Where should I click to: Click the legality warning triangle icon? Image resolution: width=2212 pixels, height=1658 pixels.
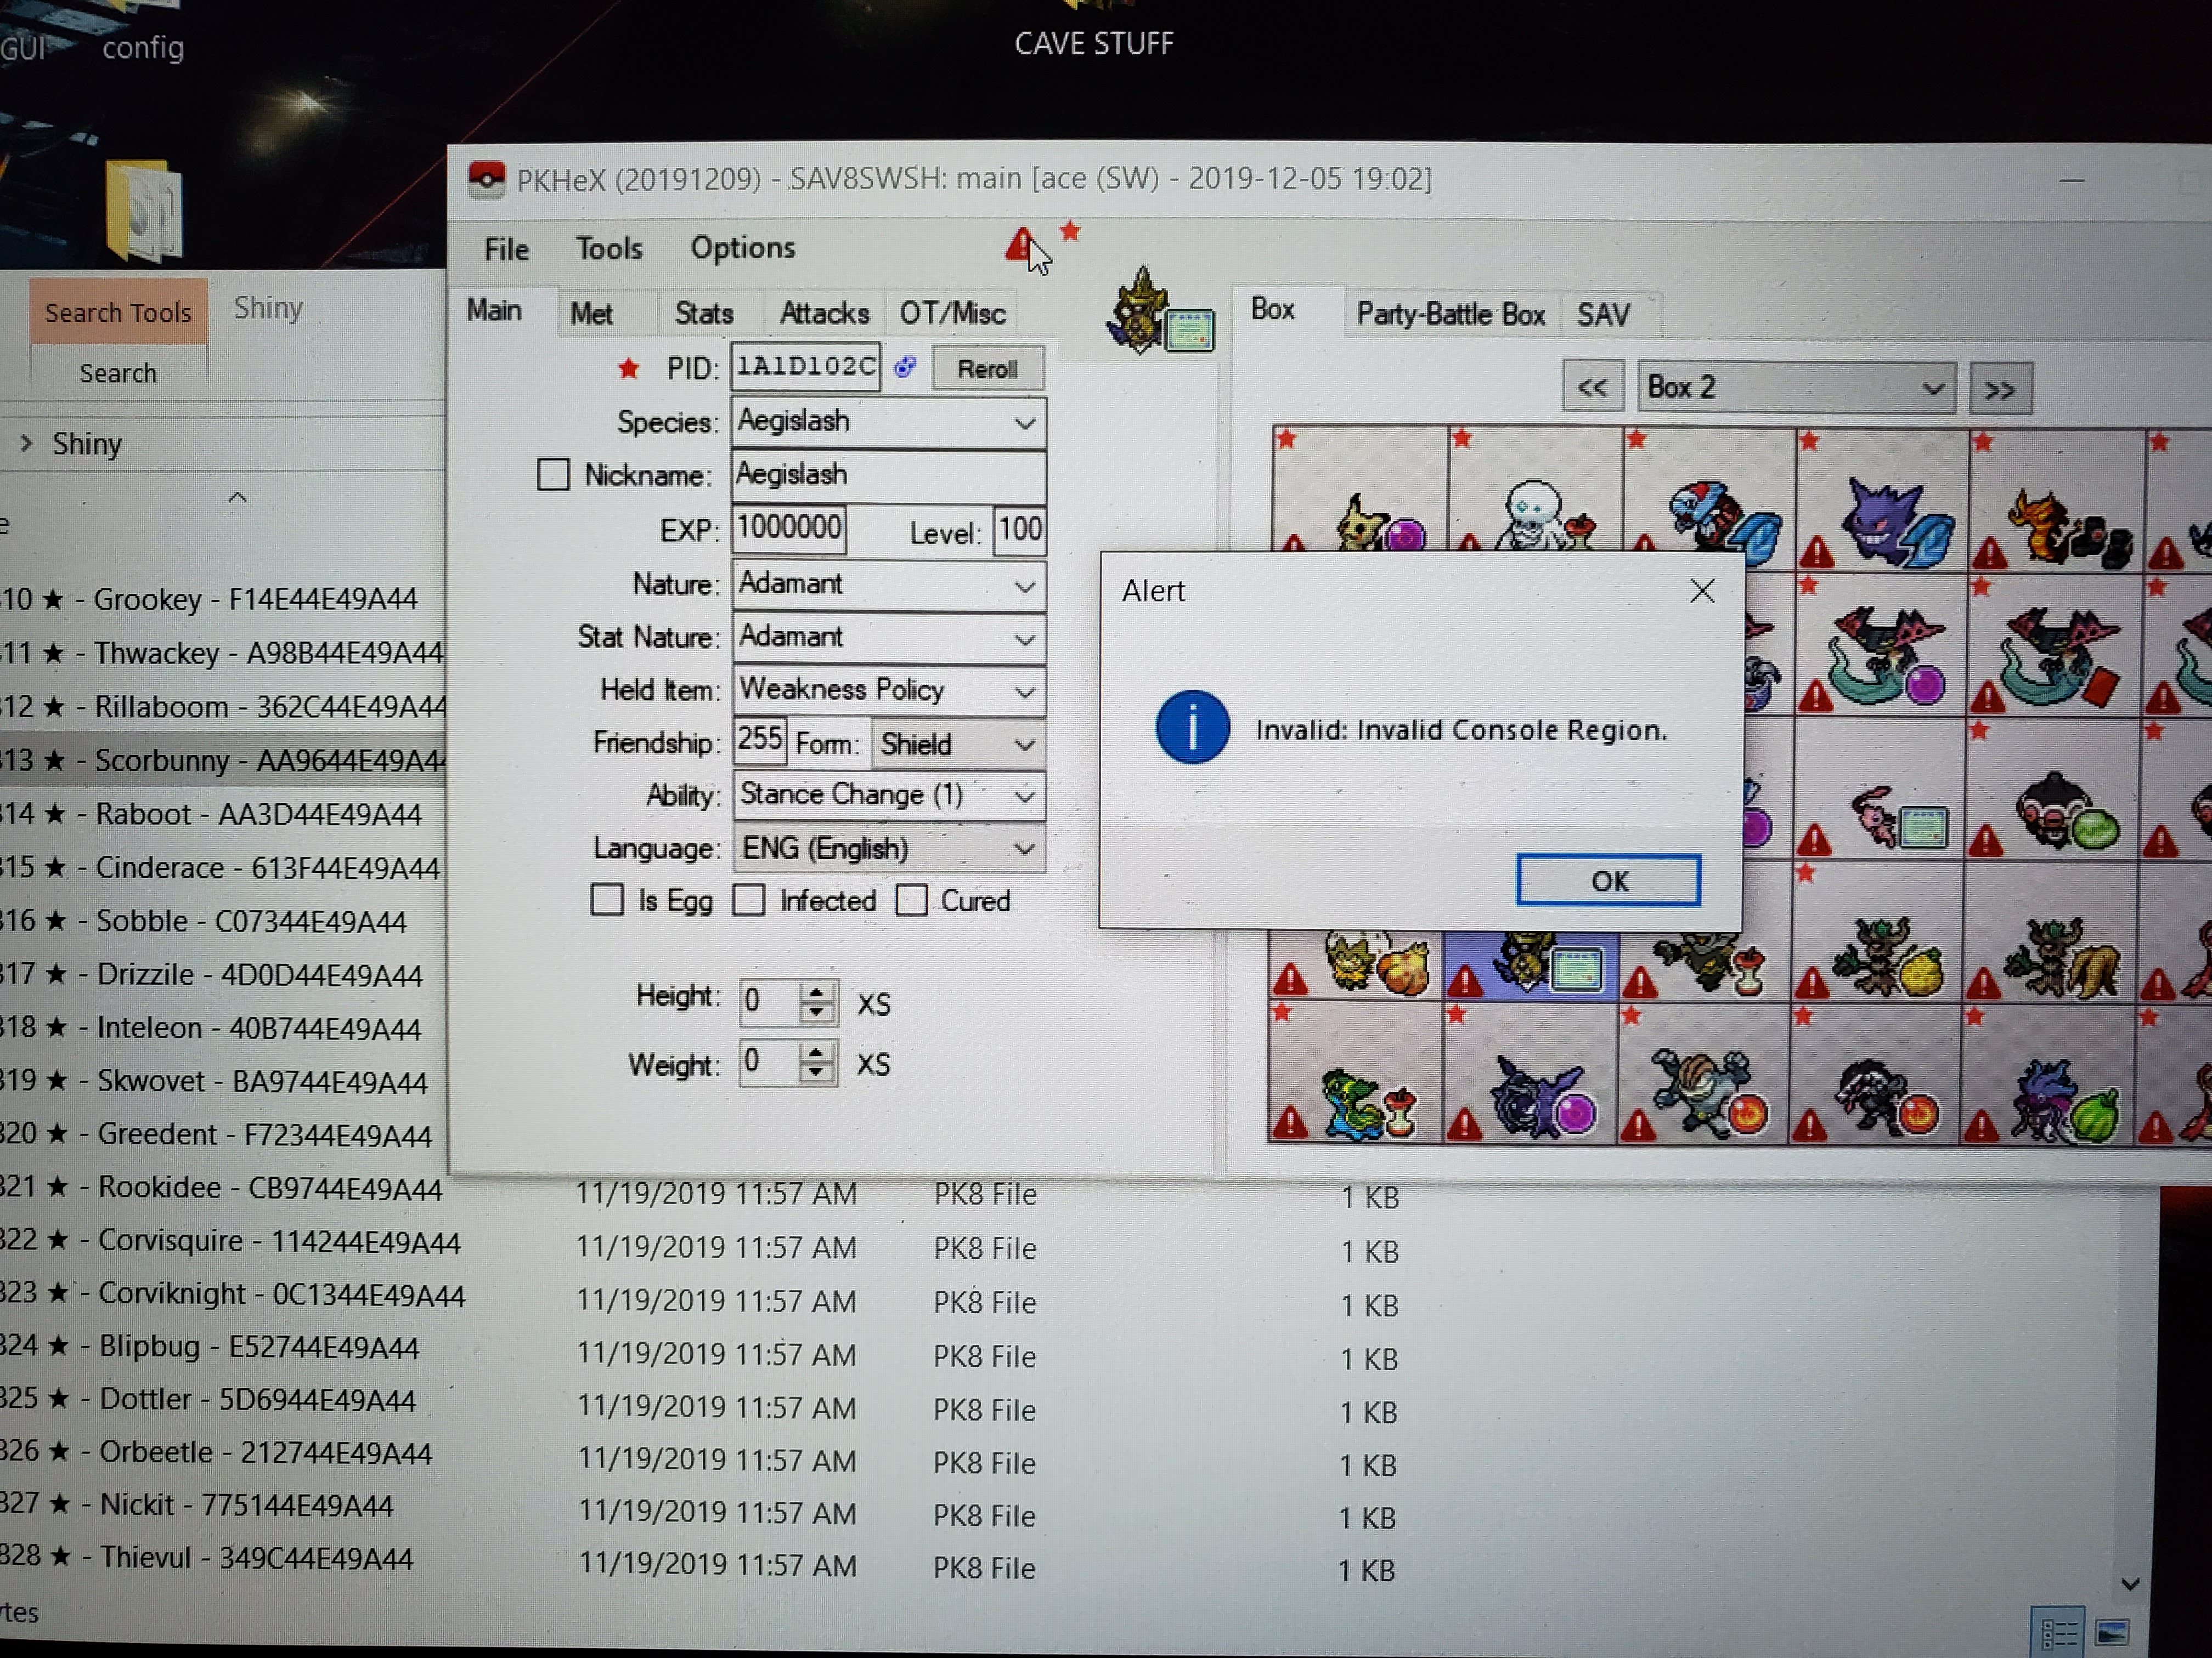(1019, 245)
